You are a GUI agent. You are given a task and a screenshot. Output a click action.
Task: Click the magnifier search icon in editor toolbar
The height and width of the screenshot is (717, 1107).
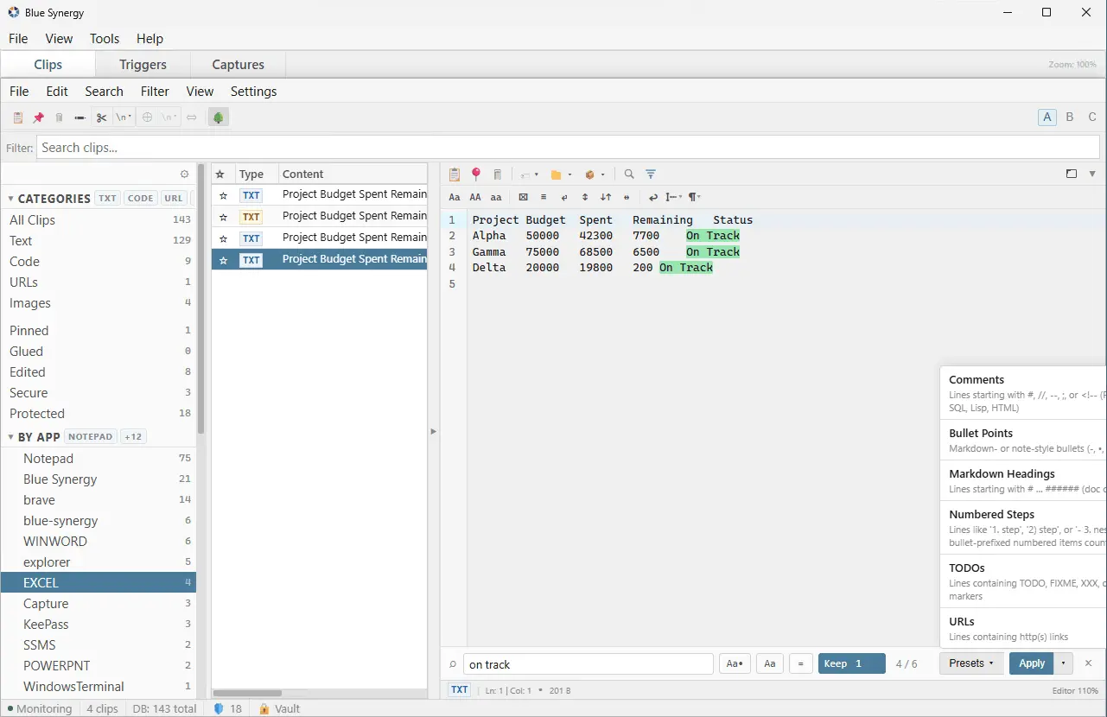629,174
